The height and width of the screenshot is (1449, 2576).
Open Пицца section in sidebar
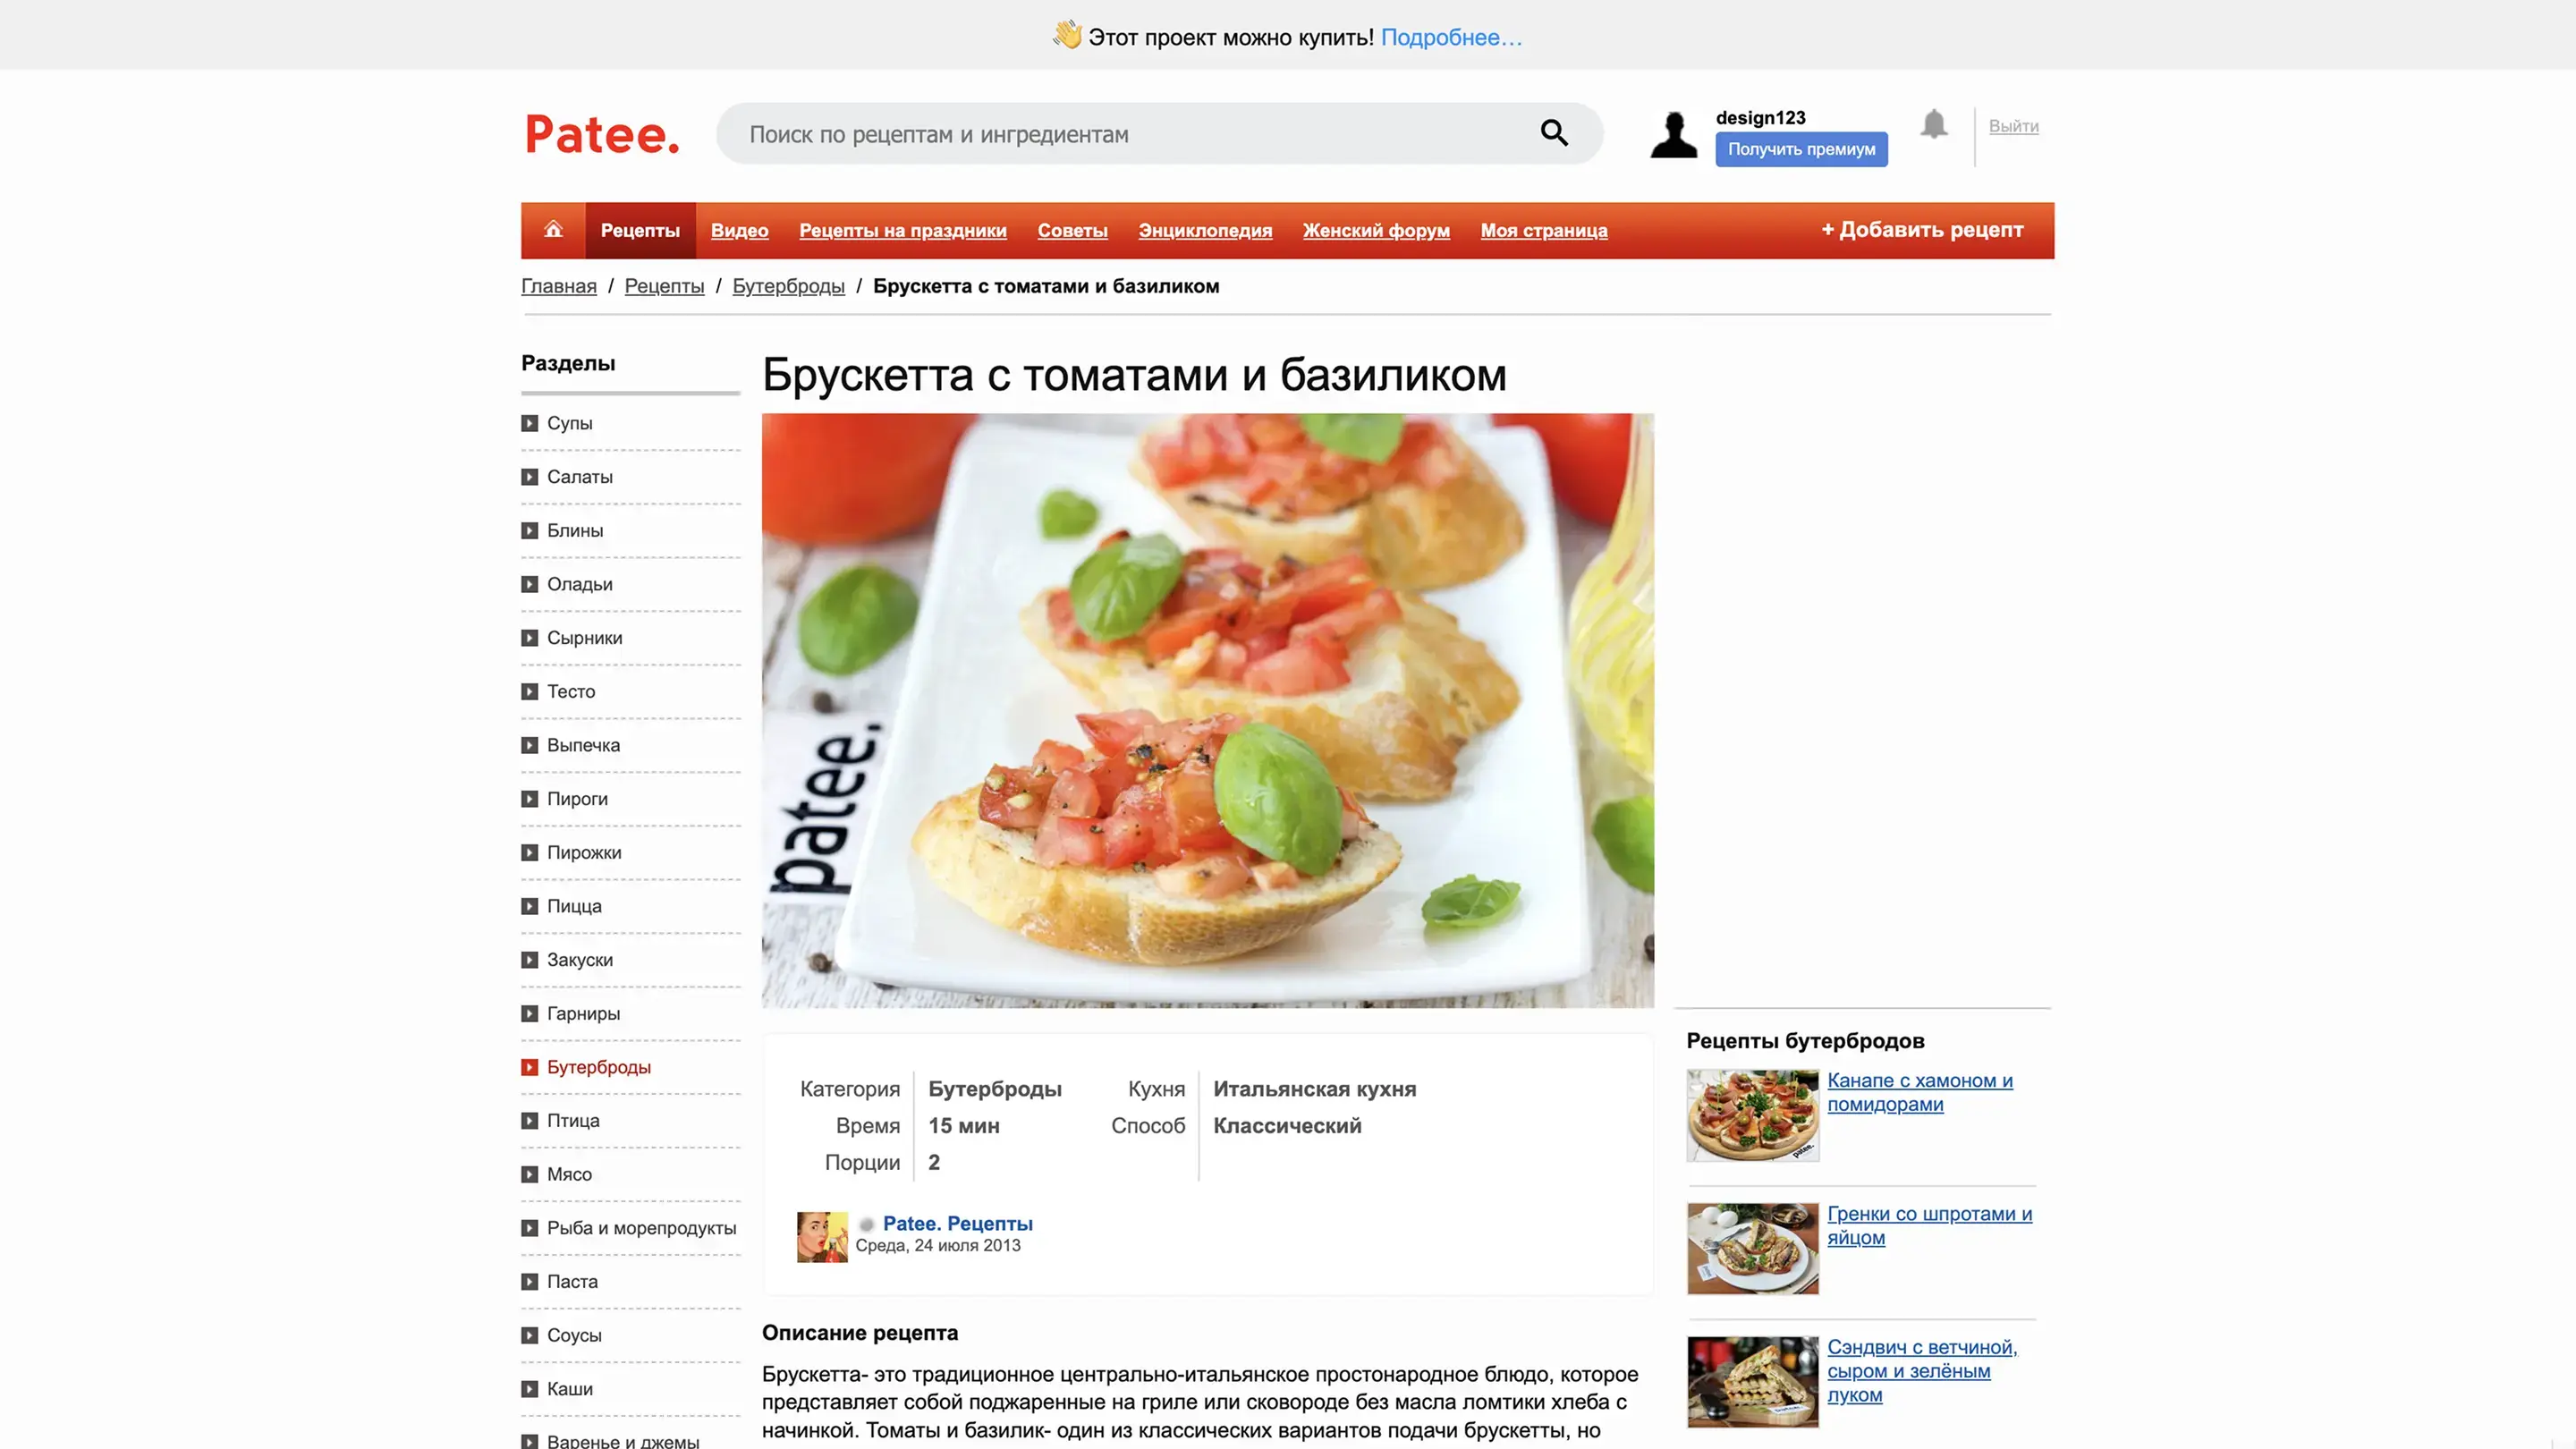574,906
